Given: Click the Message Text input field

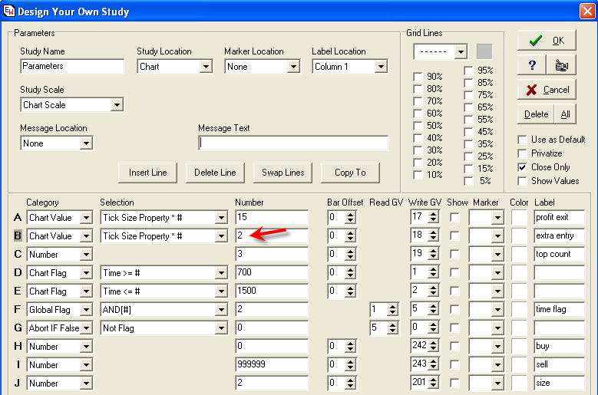Looking at the screenshot, I should click(x=293, y=143).
